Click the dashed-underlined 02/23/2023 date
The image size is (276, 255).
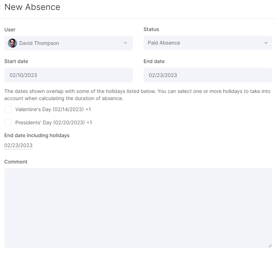tap(18, 145)
